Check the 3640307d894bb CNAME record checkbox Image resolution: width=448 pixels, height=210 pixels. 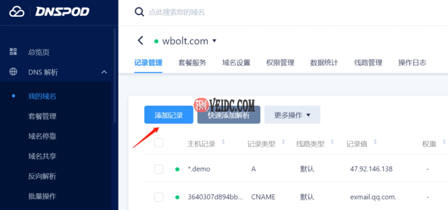pos(159,197)
